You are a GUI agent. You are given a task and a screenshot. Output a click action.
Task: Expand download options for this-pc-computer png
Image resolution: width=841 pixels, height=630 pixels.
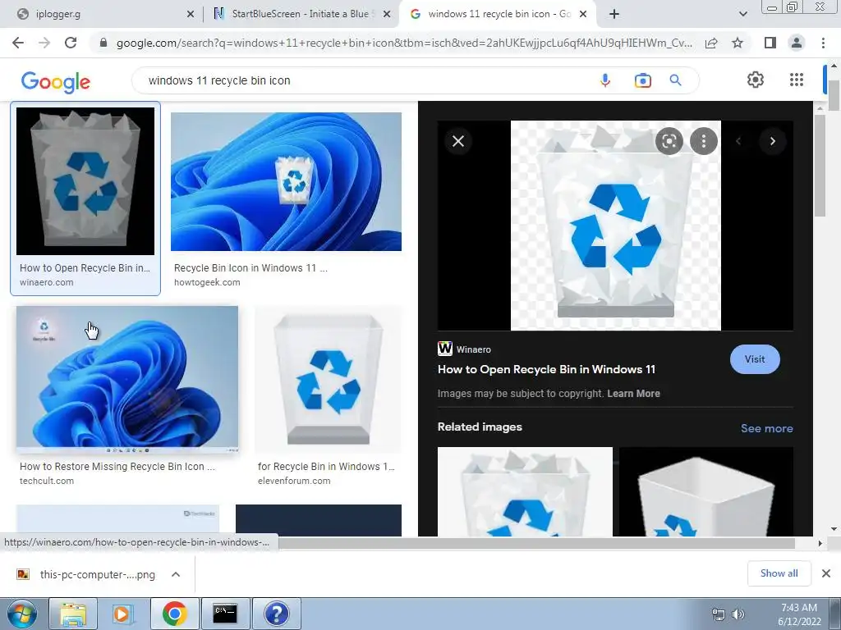click(x=176, y=574)
